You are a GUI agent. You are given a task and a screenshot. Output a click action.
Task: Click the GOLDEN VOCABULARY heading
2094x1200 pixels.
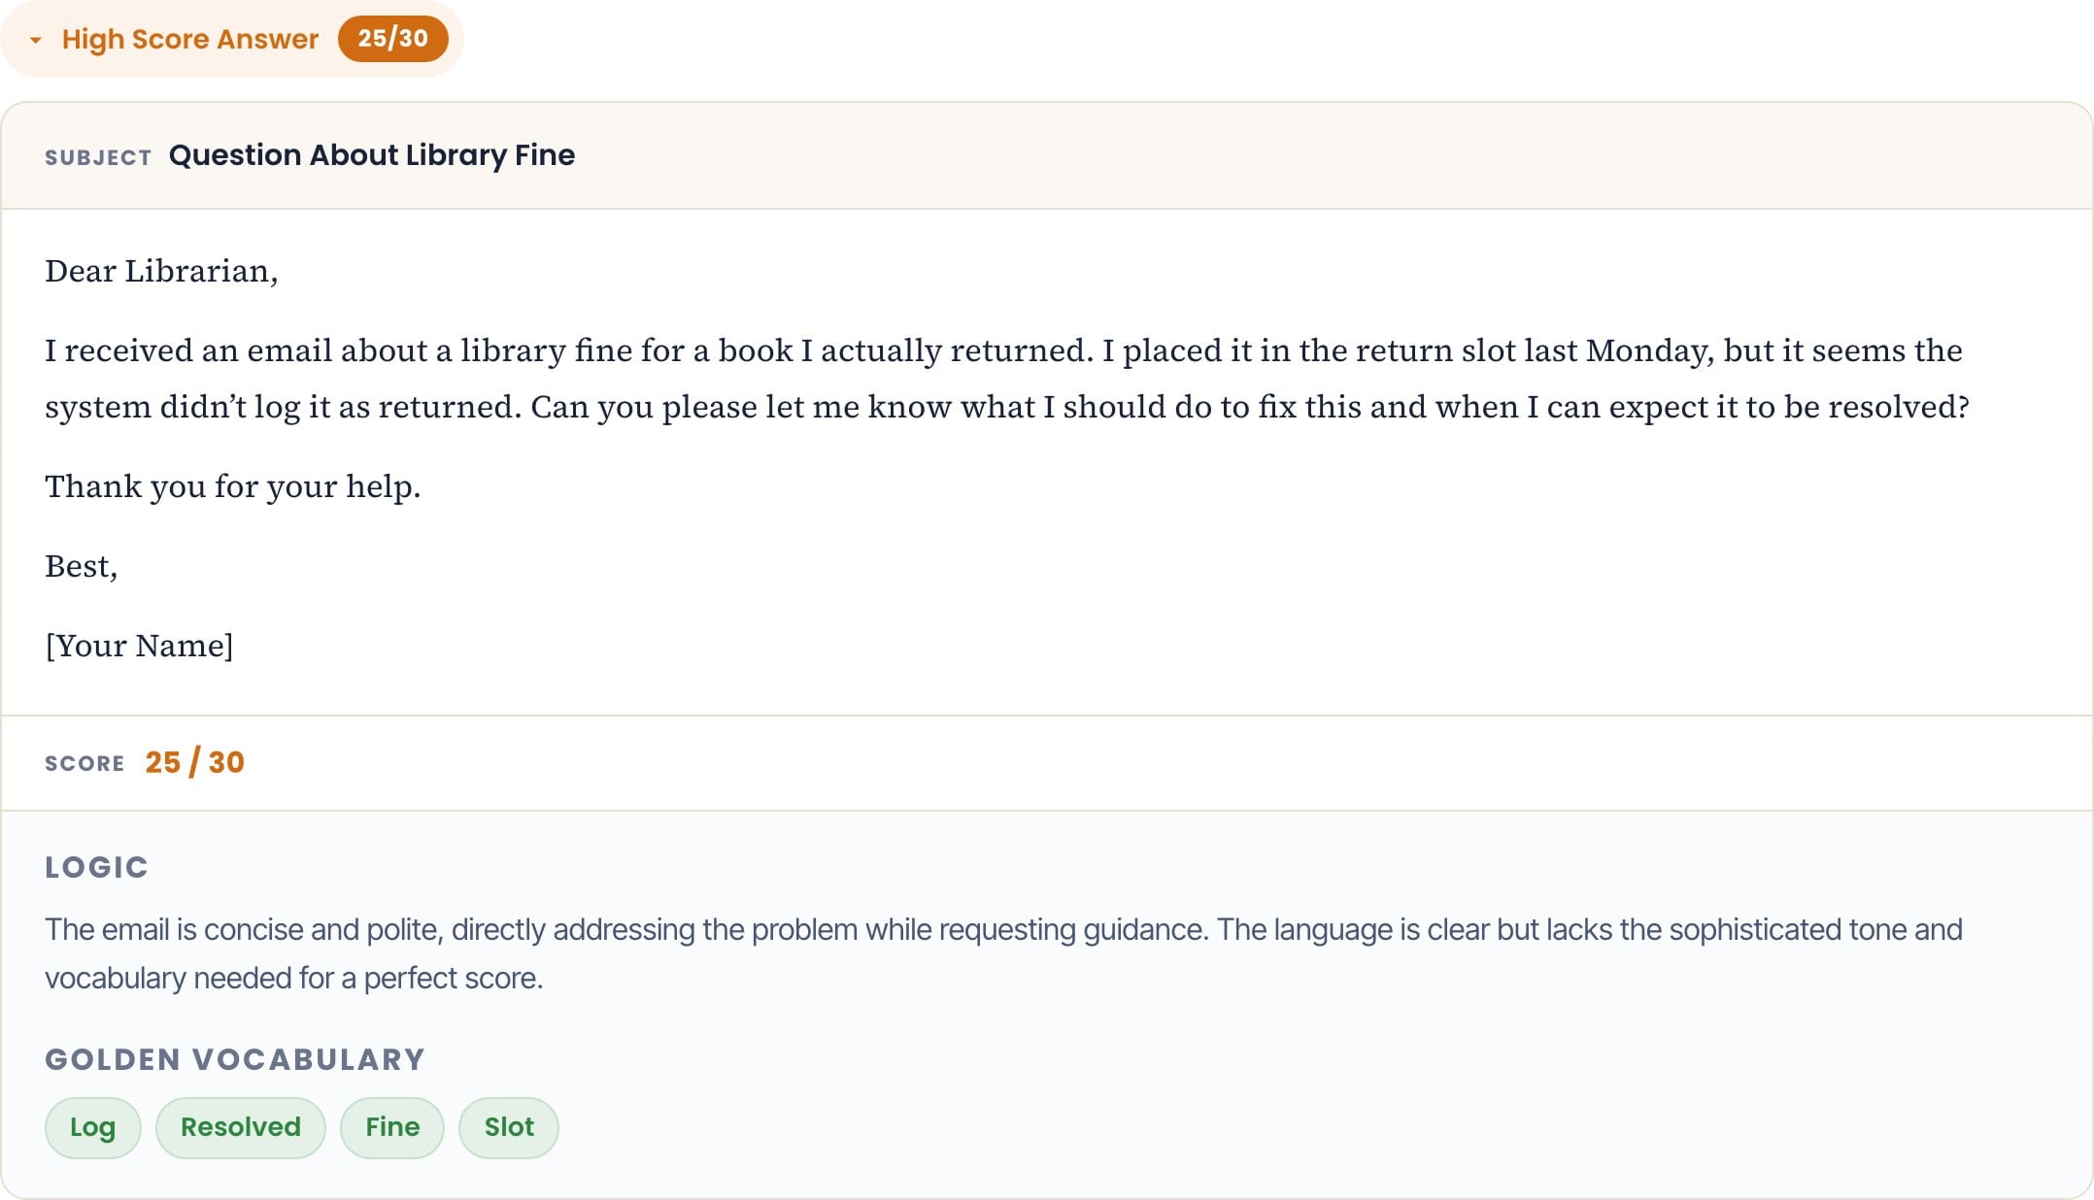point(235,1059)
